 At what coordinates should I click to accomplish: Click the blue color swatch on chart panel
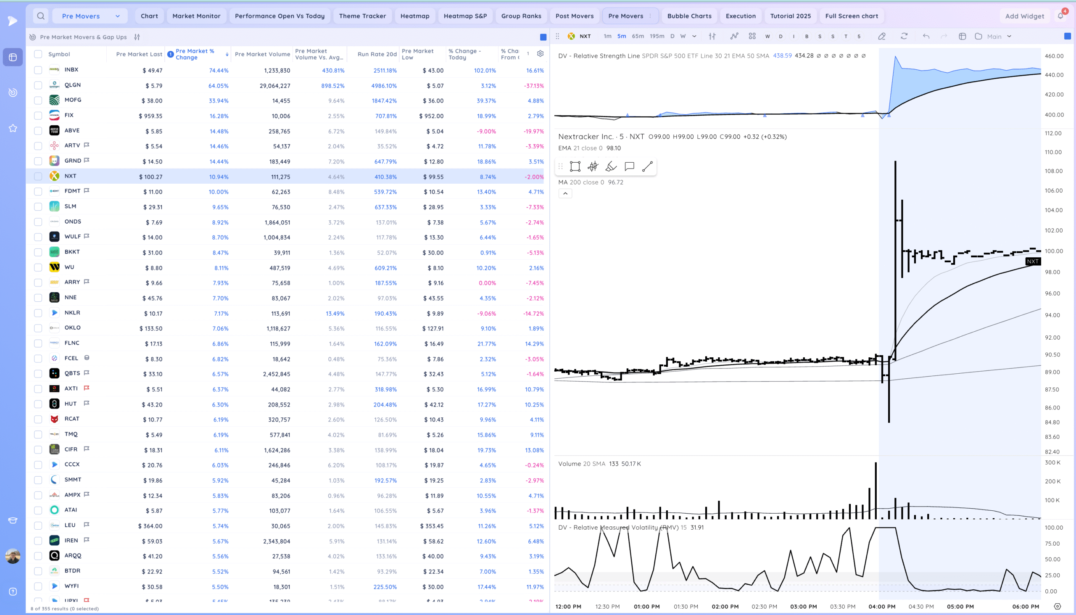1067,36
